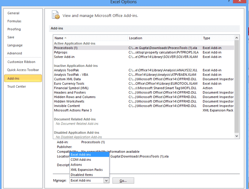Image resolution: width=249 pixels, height=189 pixels.
Task: Open the General options category
Action: tap(13, 13)
